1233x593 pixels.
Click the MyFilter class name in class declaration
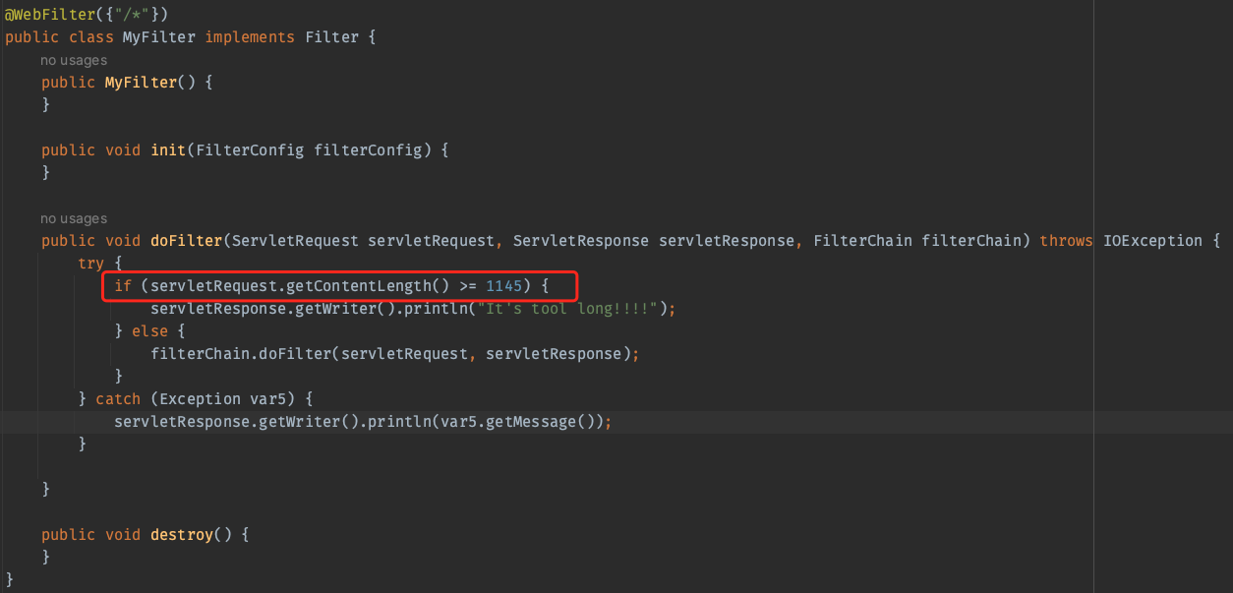click(158, 37)
